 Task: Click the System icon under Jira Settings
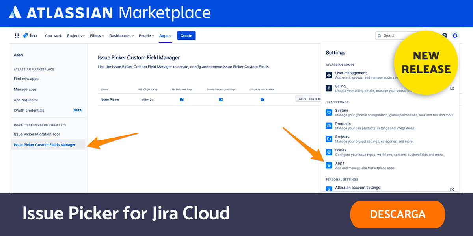point(329,113)
